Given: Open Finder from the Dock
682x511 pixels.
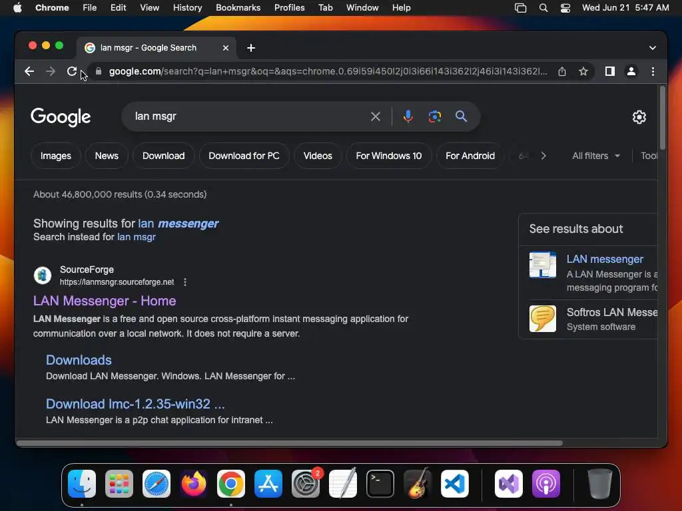Looking at the screenshot, I should click(82, 483).
